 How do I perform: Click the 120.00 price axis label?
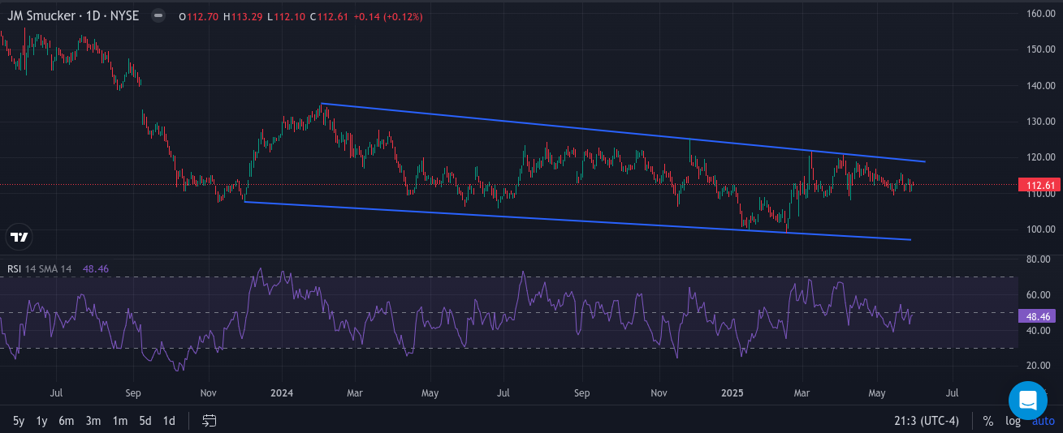click(x=1041, y=157)
